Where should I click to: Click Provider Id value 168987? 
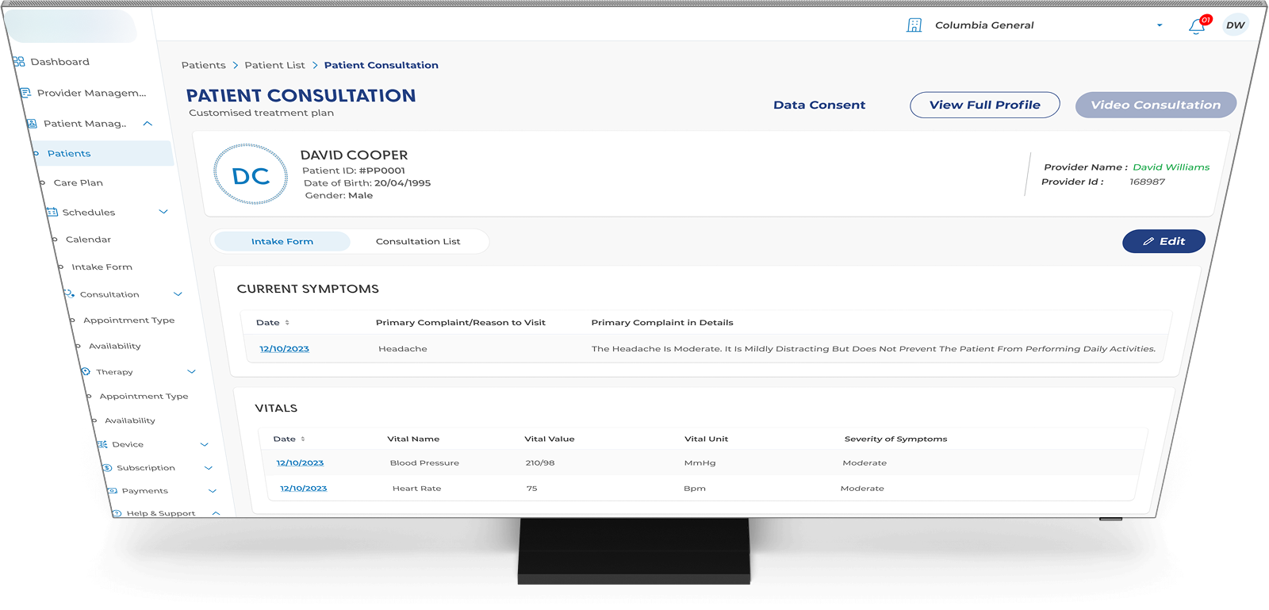[1147, 182]
